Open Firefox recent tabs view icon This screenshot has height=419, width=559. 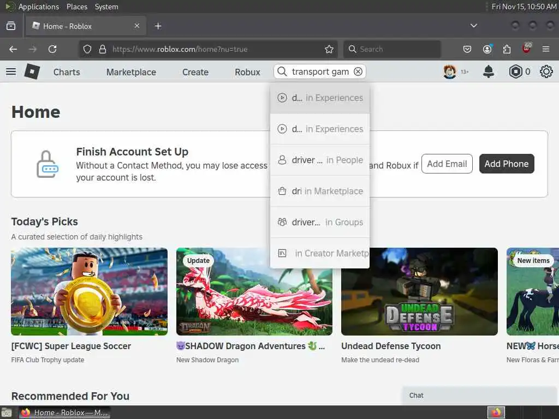click(11, 26)
